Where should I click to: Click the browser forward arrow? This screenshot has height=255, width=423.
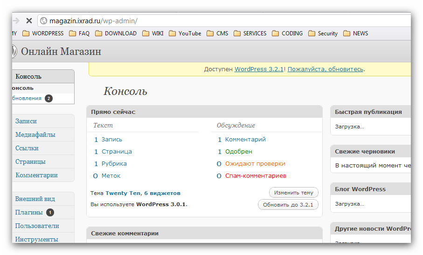click(x=16, y=21)
